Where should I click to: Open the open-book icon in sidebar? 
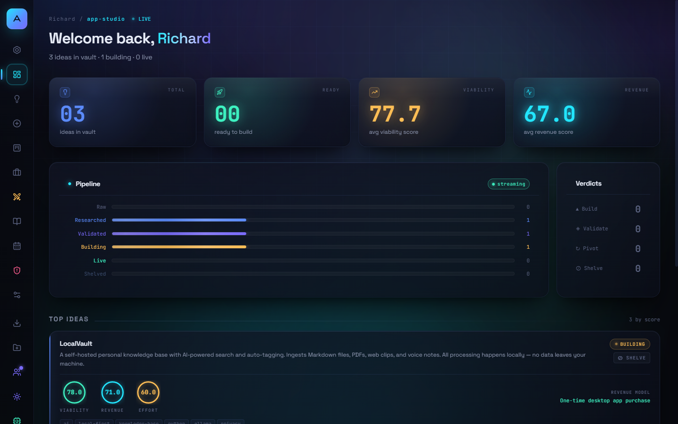17,221
